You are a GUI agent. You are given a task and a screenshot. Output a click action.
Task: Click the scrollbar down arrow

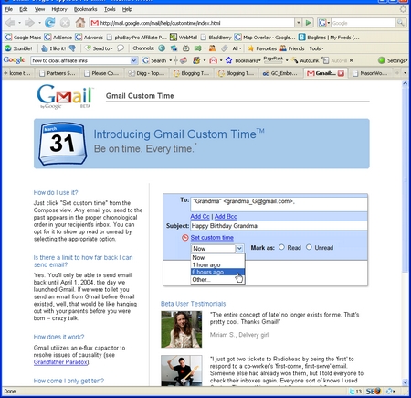pyautogui.click(x=405, y=382)
